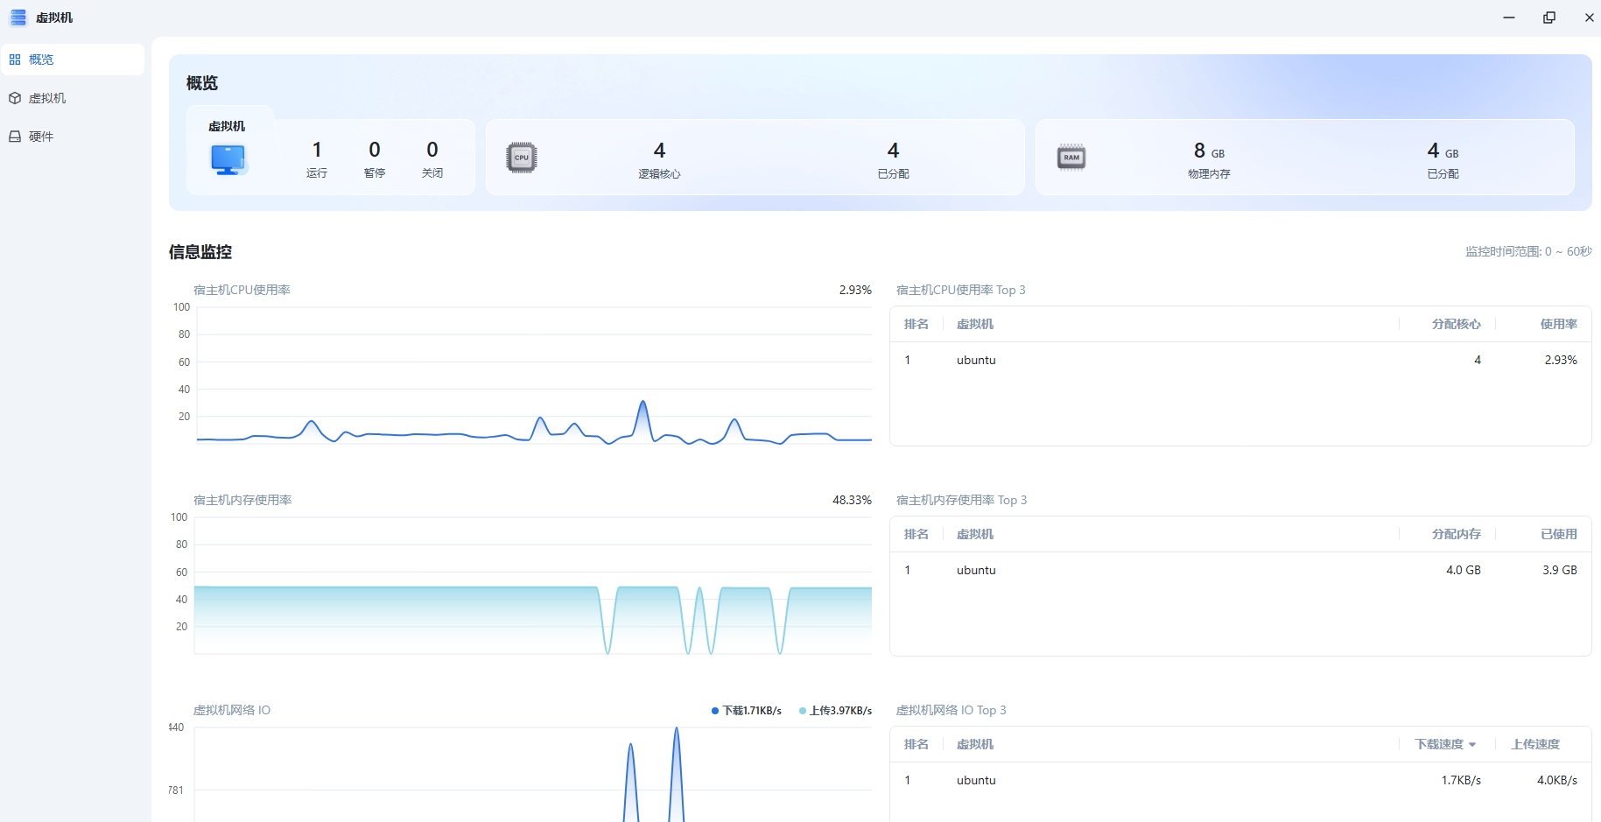The height and width of the screenshot is (822, 1601).
Task: Click the 2.93% cell in the CPU Top 3 table
Action: 1561,360
